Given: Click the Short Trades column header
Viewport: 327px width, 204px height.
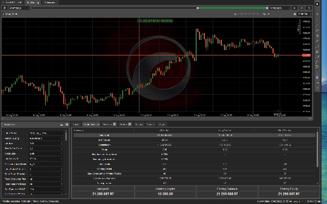Looking at the screenshot, I should click(x=284, y=131).
